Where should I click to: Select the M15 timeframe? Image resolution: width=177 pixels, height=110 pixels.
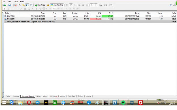(x=54, y=9)
